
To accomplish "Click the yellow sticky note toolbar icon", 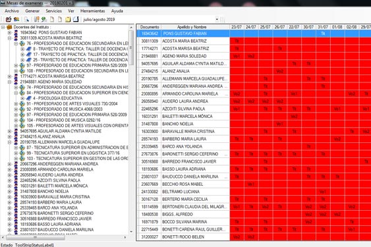I will 68,19.
